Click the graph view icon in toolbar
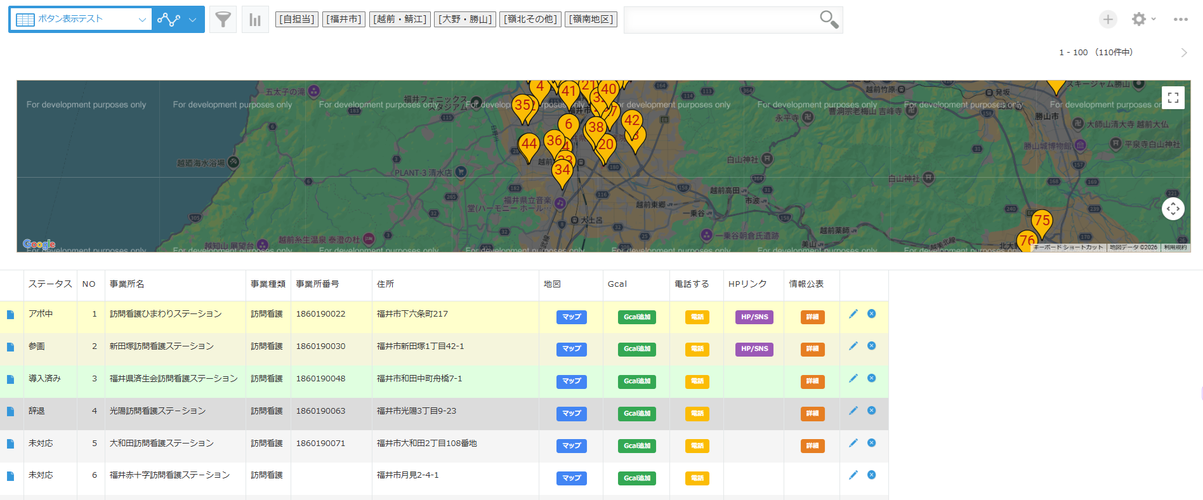The height and width of the screenshot is (500, 1203). click(x=168, y=20)
